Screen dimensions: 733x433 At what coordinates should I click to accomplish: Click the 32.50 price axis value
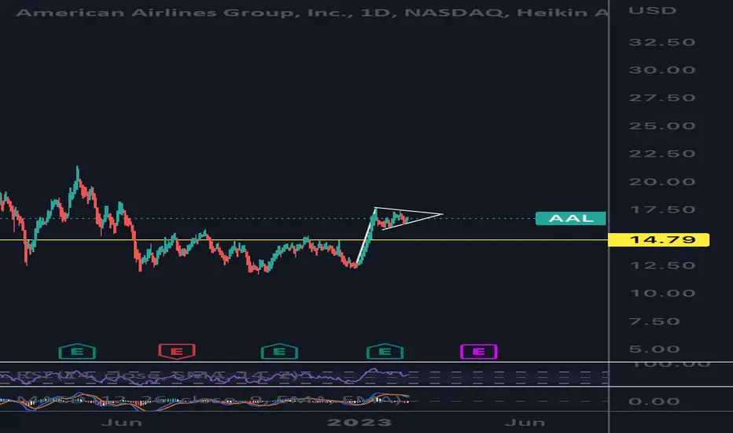[662, 43]
